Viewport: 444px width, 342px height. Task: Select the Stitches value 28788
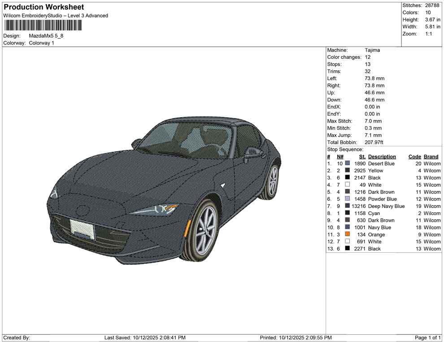[x=432, y=5]
